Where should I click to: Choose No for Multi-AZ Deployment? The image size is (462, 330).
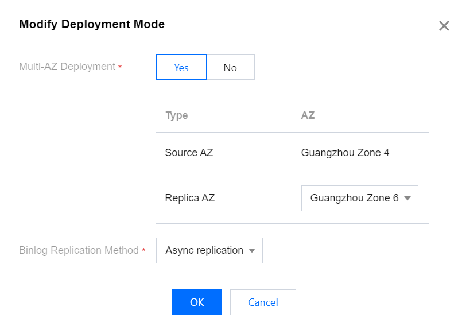(x=230, y=67)
